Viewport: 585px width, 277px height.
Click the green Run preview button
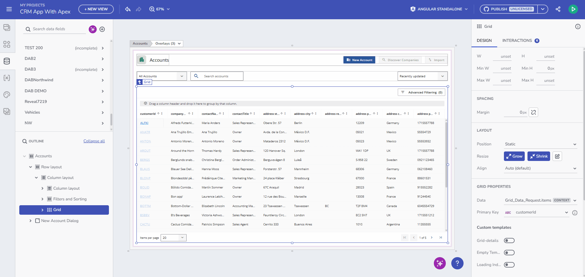coord(573,9)
